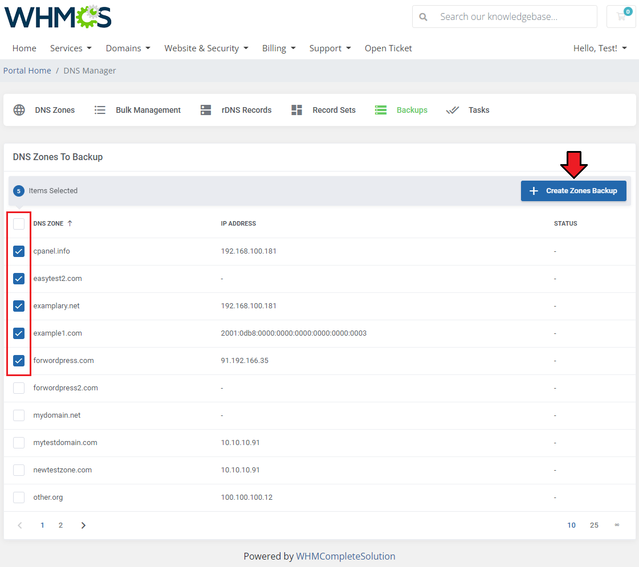Viewport: 639px width, 567px height.
Task: Click the DNS Zones globe icon
Action: tap(19, 110)
